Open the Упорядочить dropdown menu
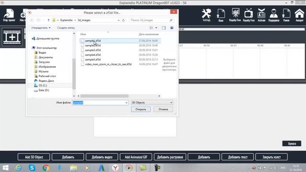This screenshot has width=306, height=172. pyautogui.click(x=41, y=28)
